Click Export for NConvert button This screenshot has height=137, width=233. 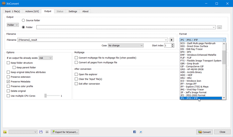pyautogui.click(x=65, y=132)
